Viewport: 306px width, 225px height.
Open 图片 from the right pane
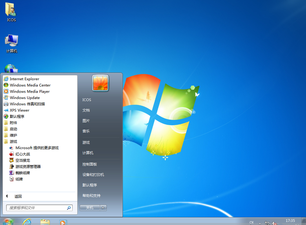(x=86, y=121)
